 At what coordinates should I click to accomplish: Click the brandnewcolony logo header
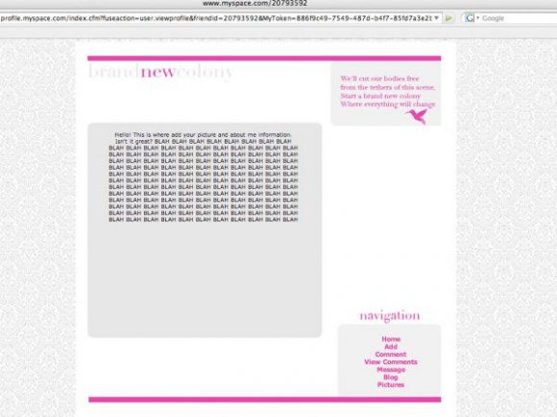pos(160,72)
